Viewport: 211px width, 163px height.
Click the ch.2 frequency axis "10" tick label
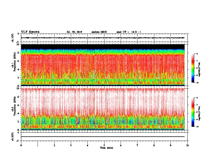18,88
